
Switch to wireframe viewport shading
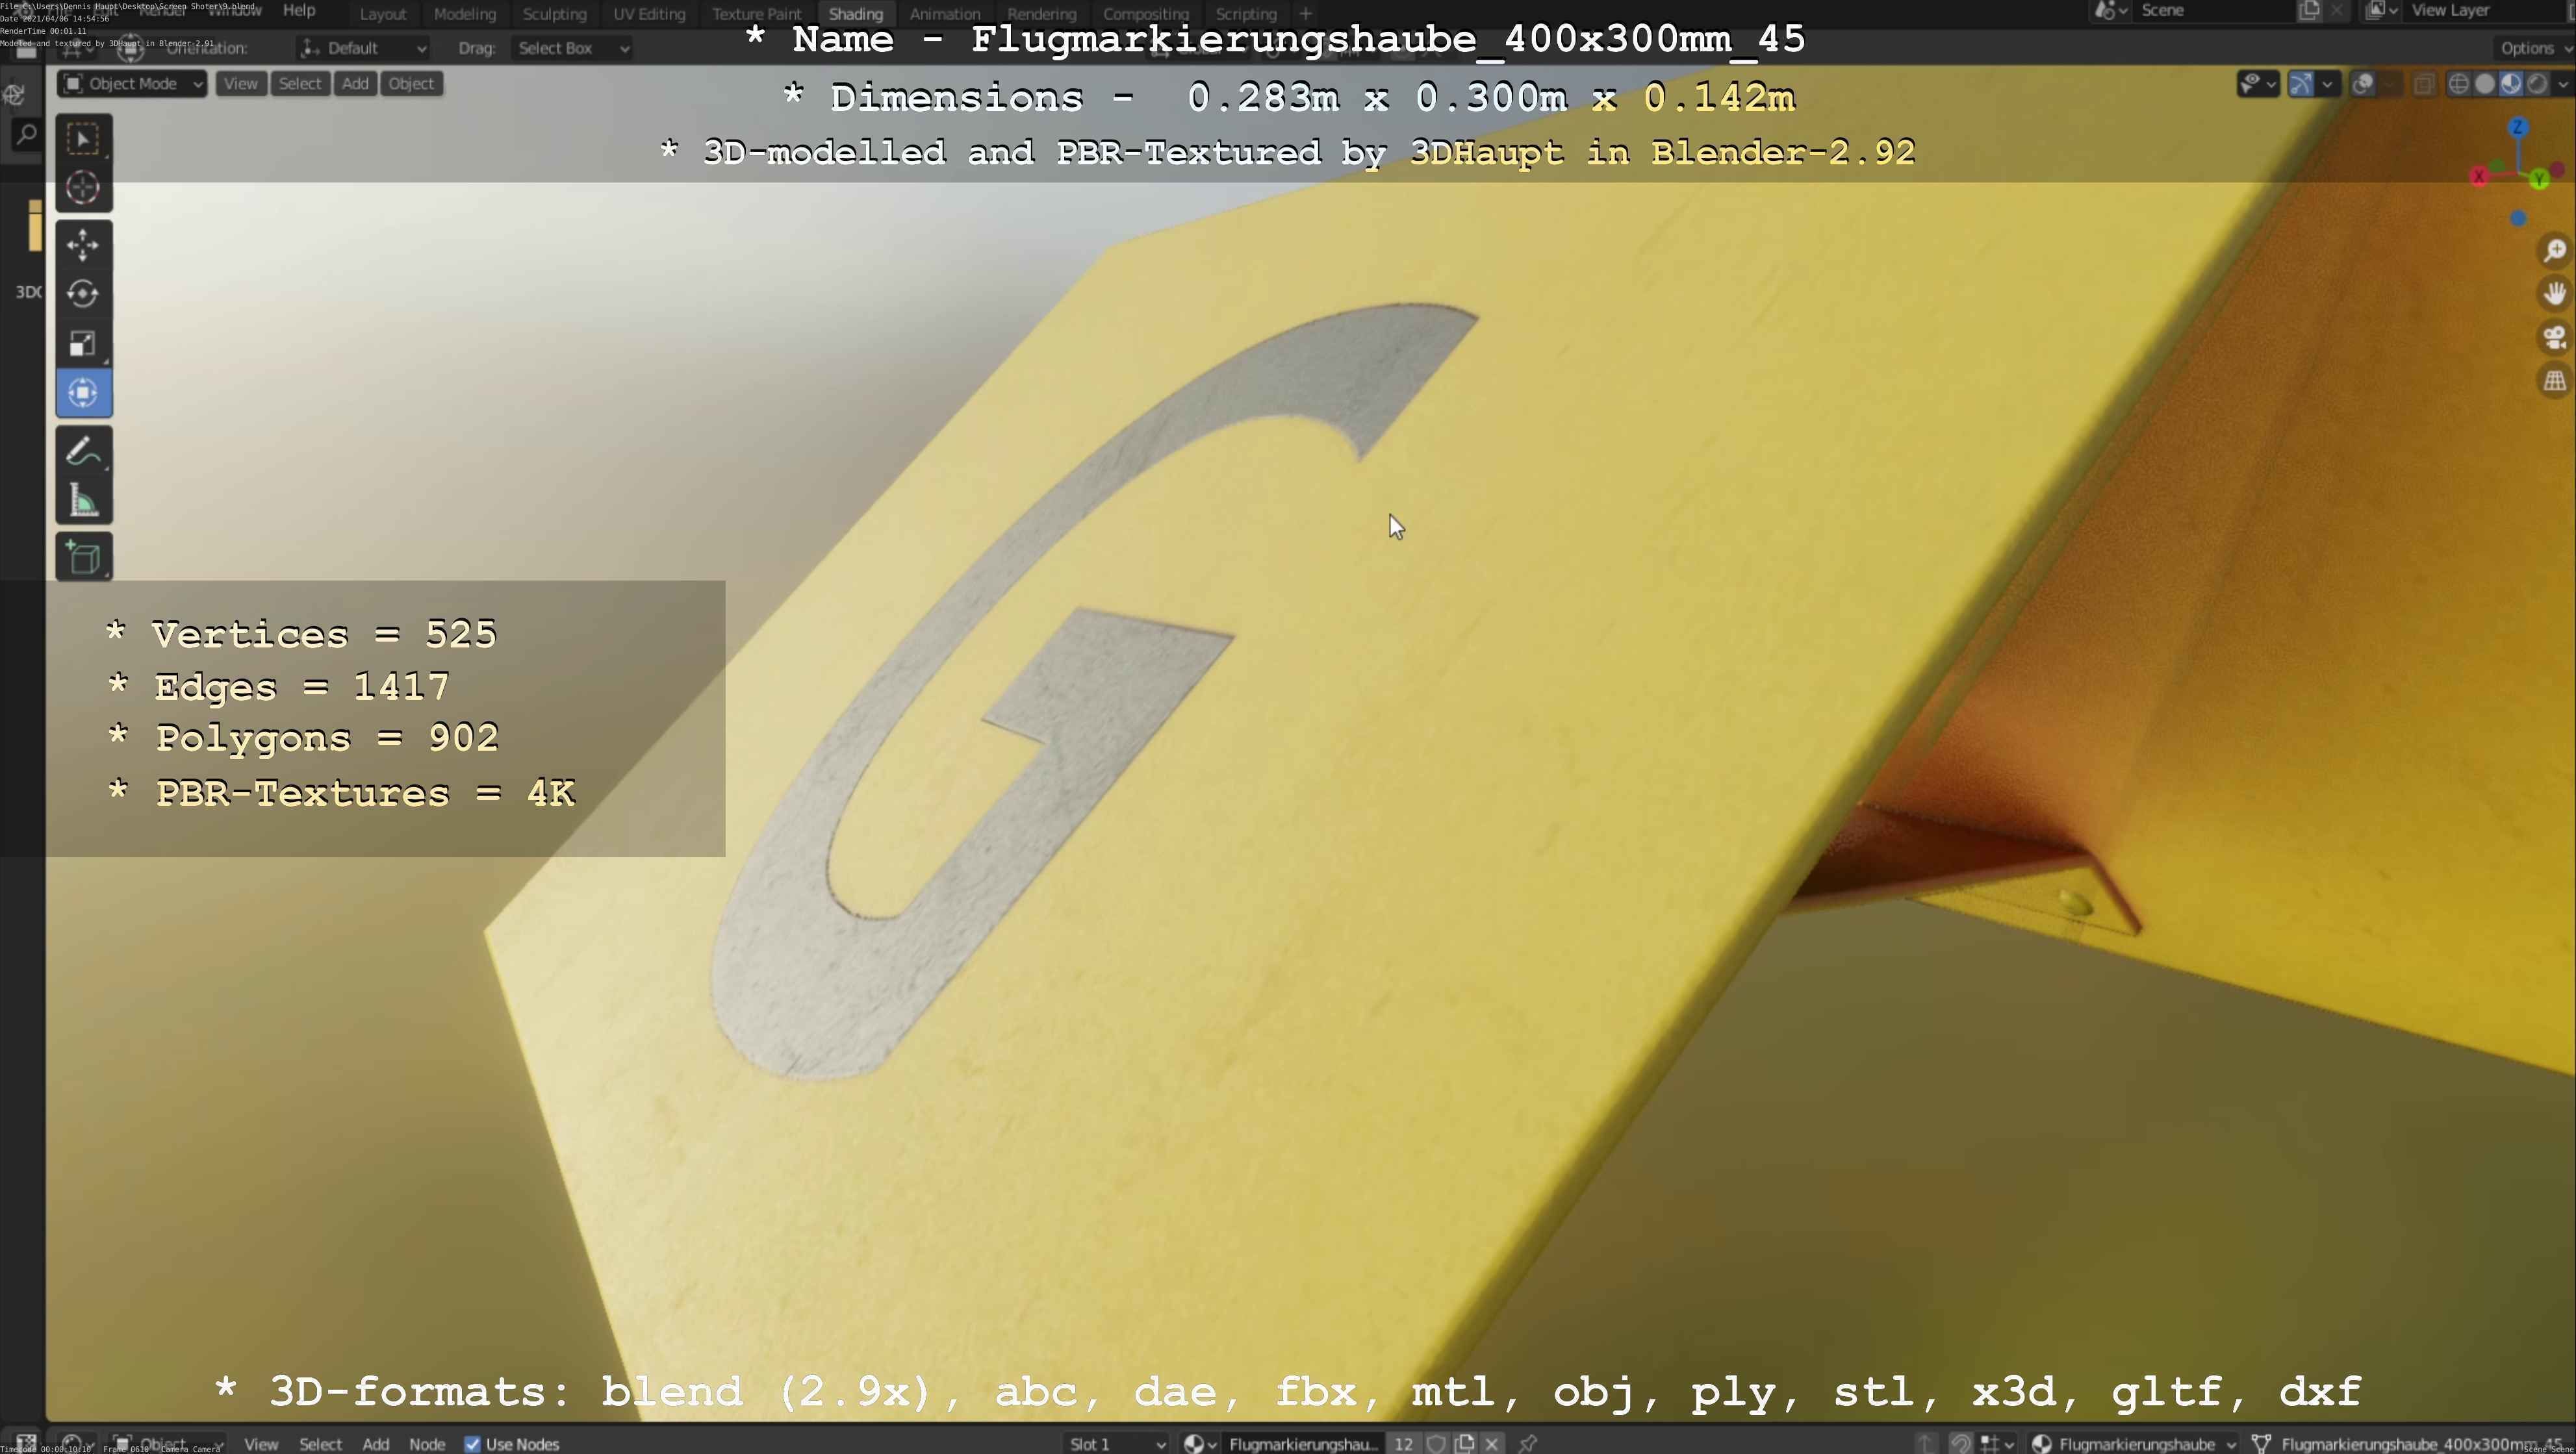tap(2459, 84)
